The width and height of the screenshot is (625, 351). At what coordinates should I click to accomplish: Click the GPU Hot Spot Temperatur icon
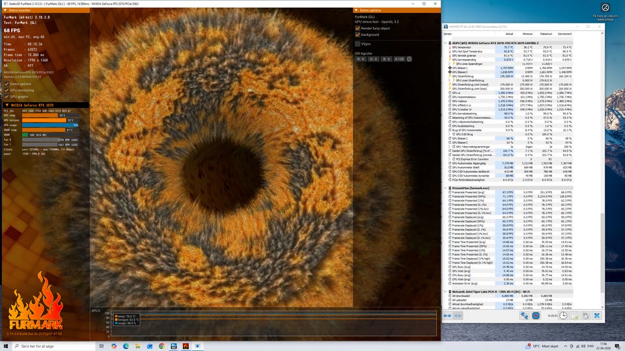450,51
